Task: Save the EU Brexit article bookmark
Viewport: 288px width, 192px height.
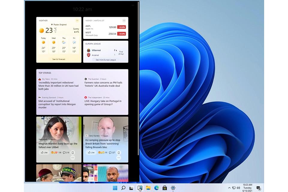Action: [119, 152]
